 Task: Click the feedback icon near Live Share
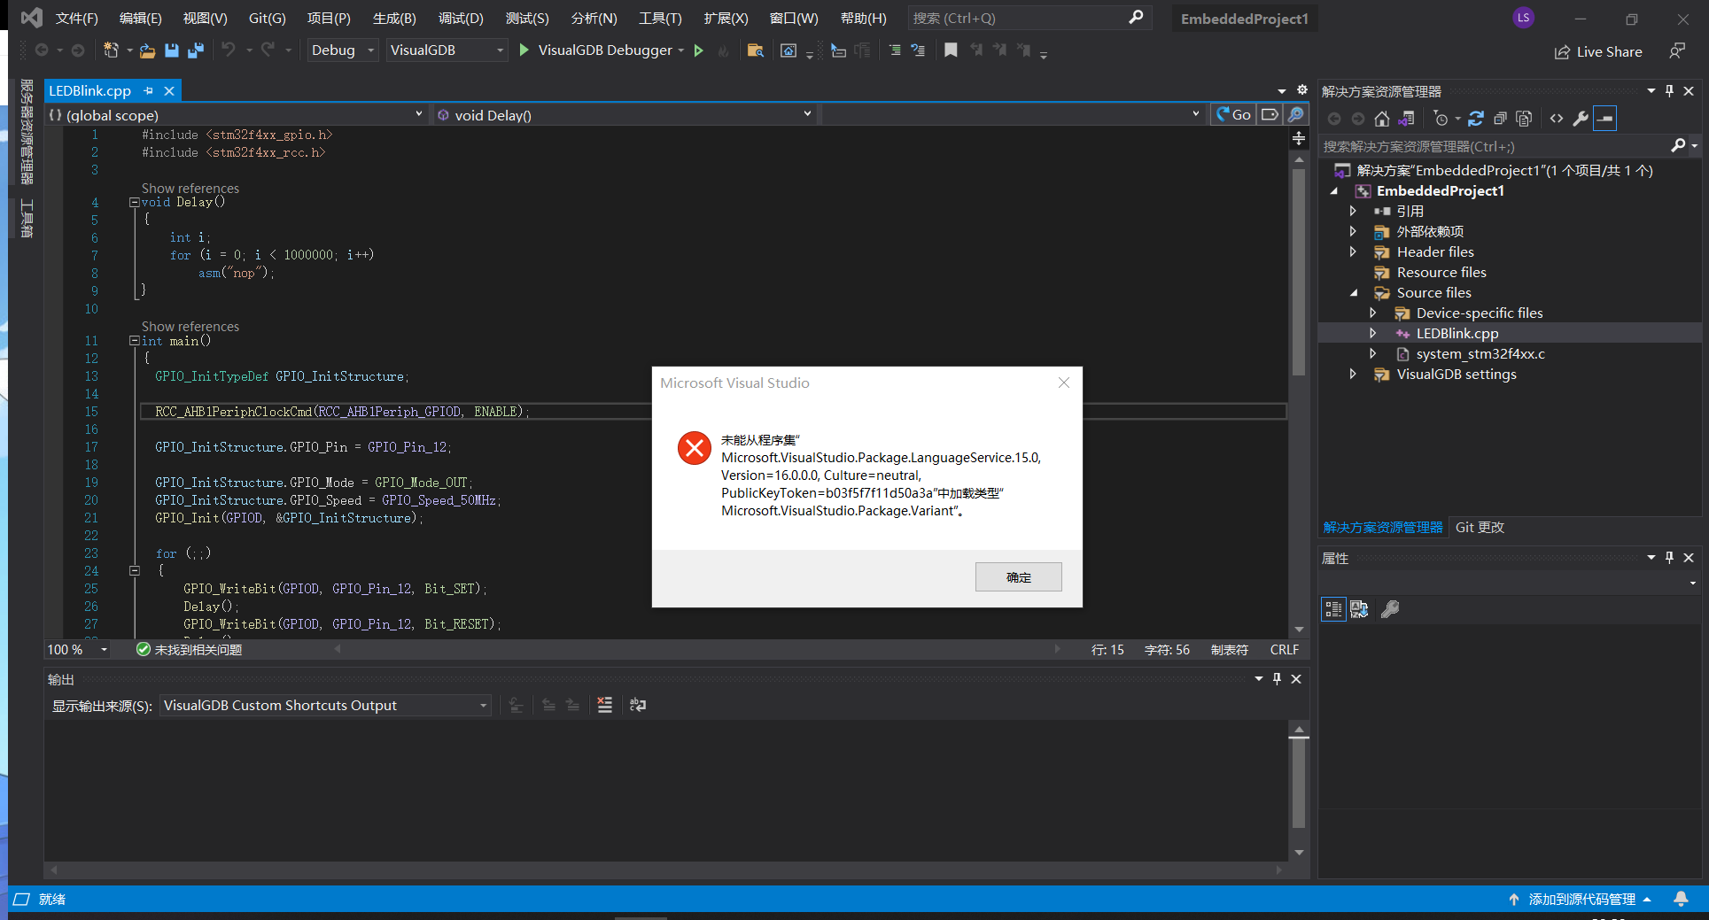[x=1677, y=51]
